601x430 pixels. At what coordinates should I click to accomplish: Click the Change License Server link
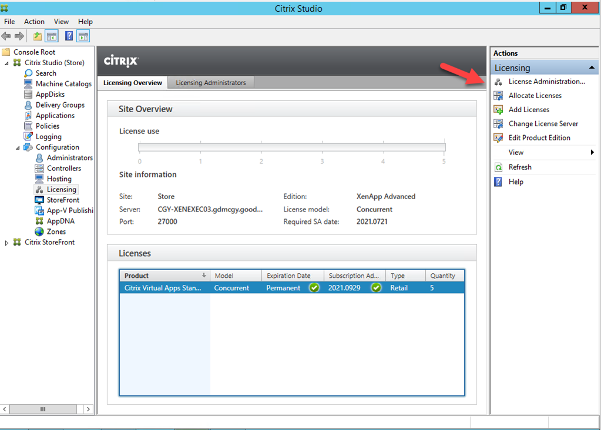click(543, 124)
